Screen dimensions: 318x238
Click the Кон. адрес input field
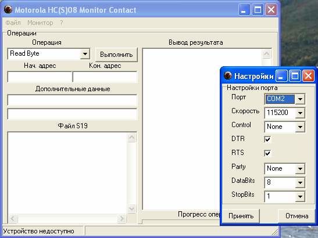point(105,77)
